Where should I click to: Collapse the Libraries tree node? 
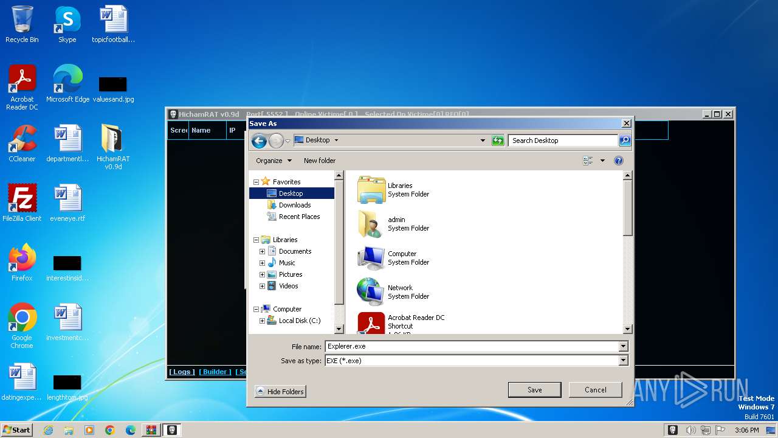[x=256, y=240]
